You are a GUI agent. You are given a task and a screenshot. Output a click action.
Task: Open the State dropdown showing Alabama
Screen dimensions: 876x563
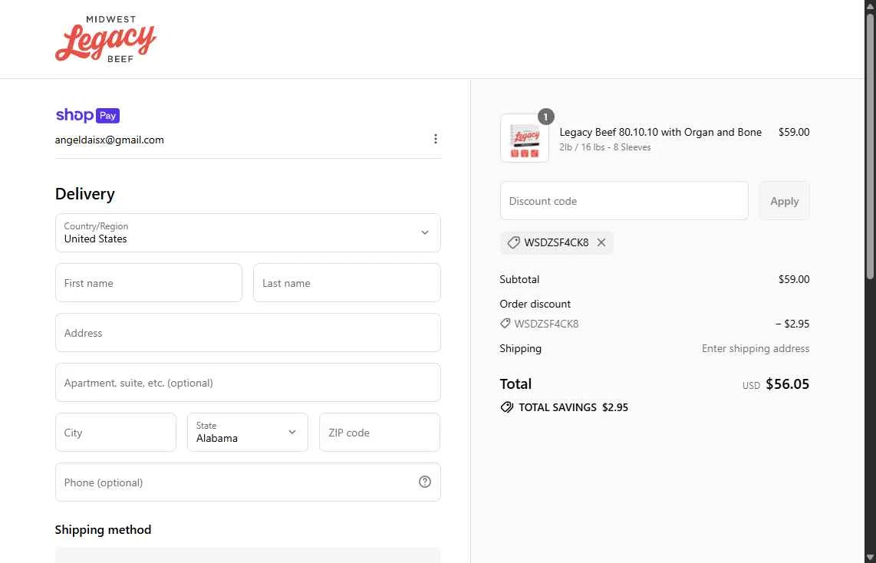click(x=248, y=433)
